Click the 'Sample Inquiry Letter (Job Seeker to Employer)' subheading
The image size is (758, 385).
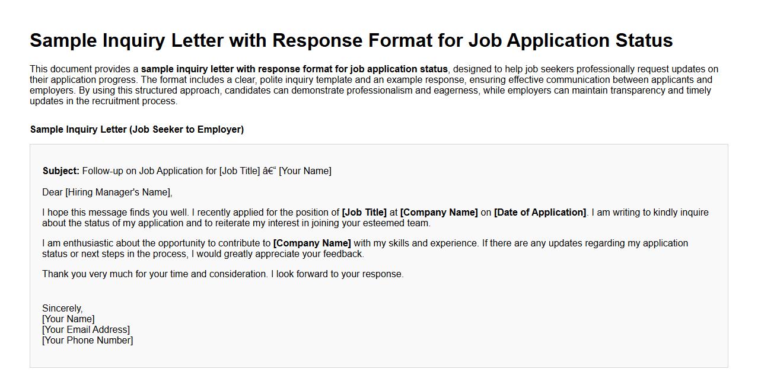(x=137, y=130)
